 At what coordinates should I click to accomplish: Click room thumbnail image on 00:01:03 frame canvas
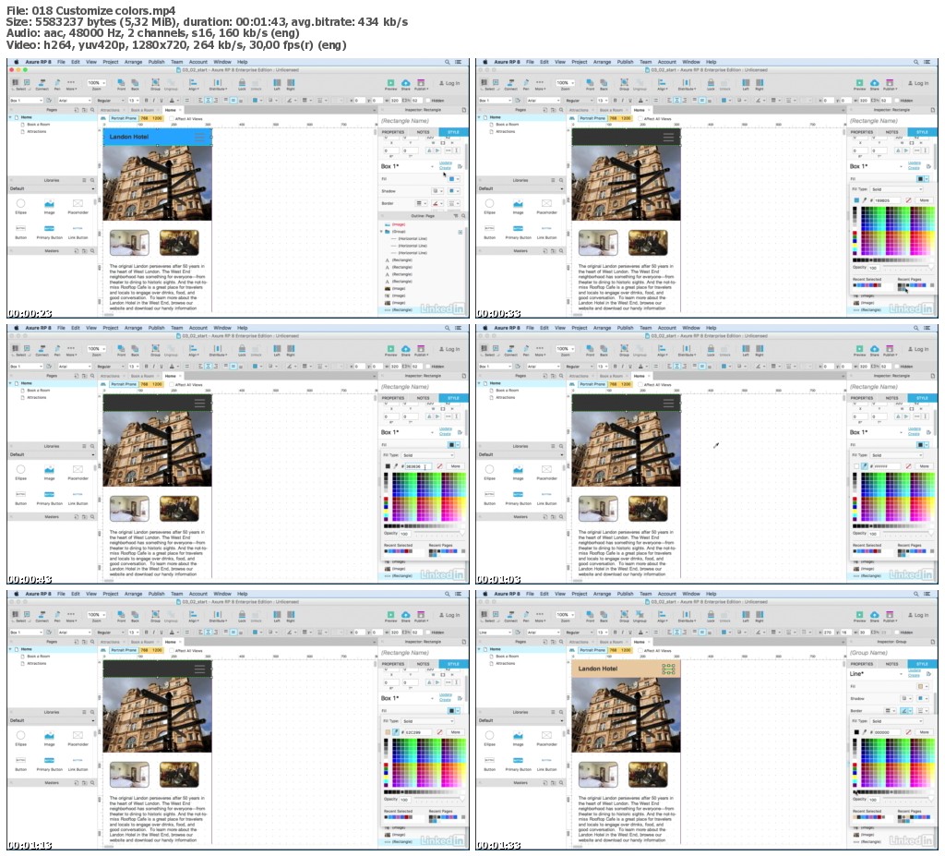click(598, 509)
